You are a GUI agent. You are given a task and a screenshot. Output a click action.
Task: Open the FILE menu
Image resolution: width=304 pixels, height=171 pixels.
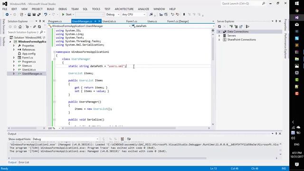pyautogui.click(x=5, y=9)
